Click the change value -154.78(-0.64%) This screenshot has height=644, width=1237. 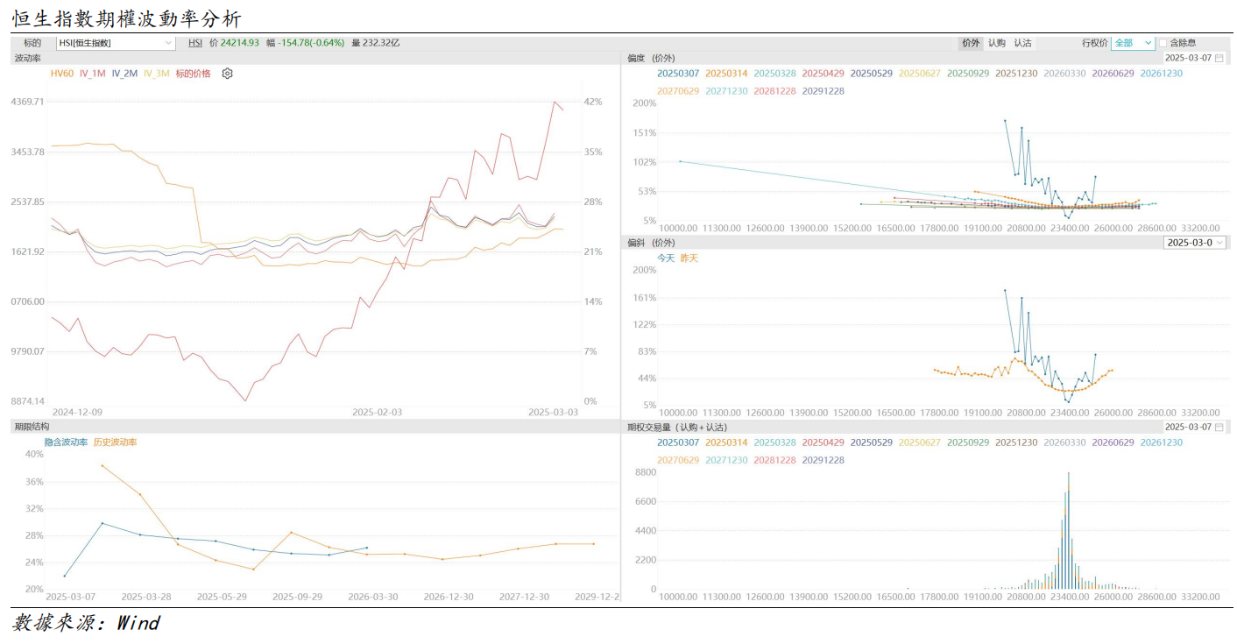click(x=310, y=42)
